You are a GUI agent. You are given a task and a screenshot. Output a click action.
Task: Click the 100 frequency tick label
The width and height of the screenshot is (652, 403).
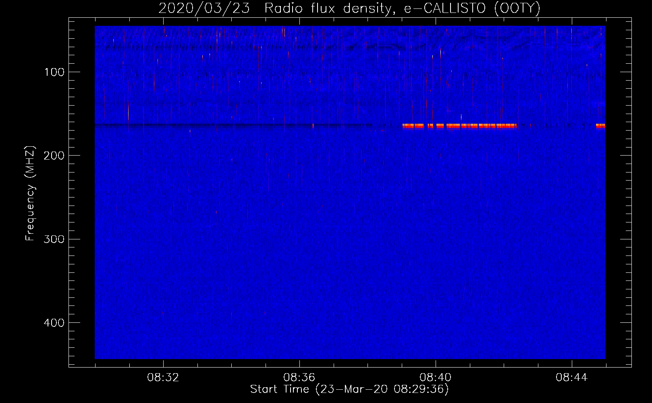tap(54, 72)
